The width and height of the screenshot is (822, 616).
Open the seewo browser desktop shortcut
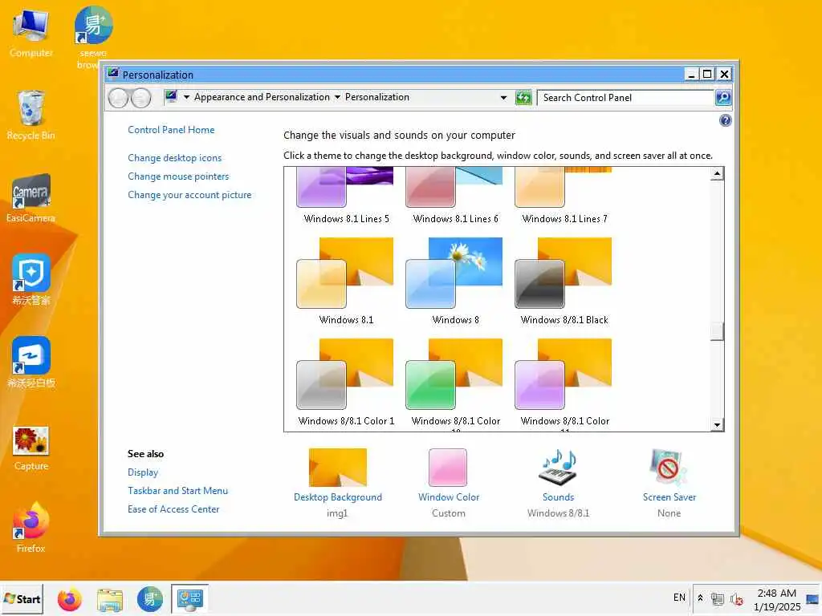pyautogui.click(x=93, y=37)
